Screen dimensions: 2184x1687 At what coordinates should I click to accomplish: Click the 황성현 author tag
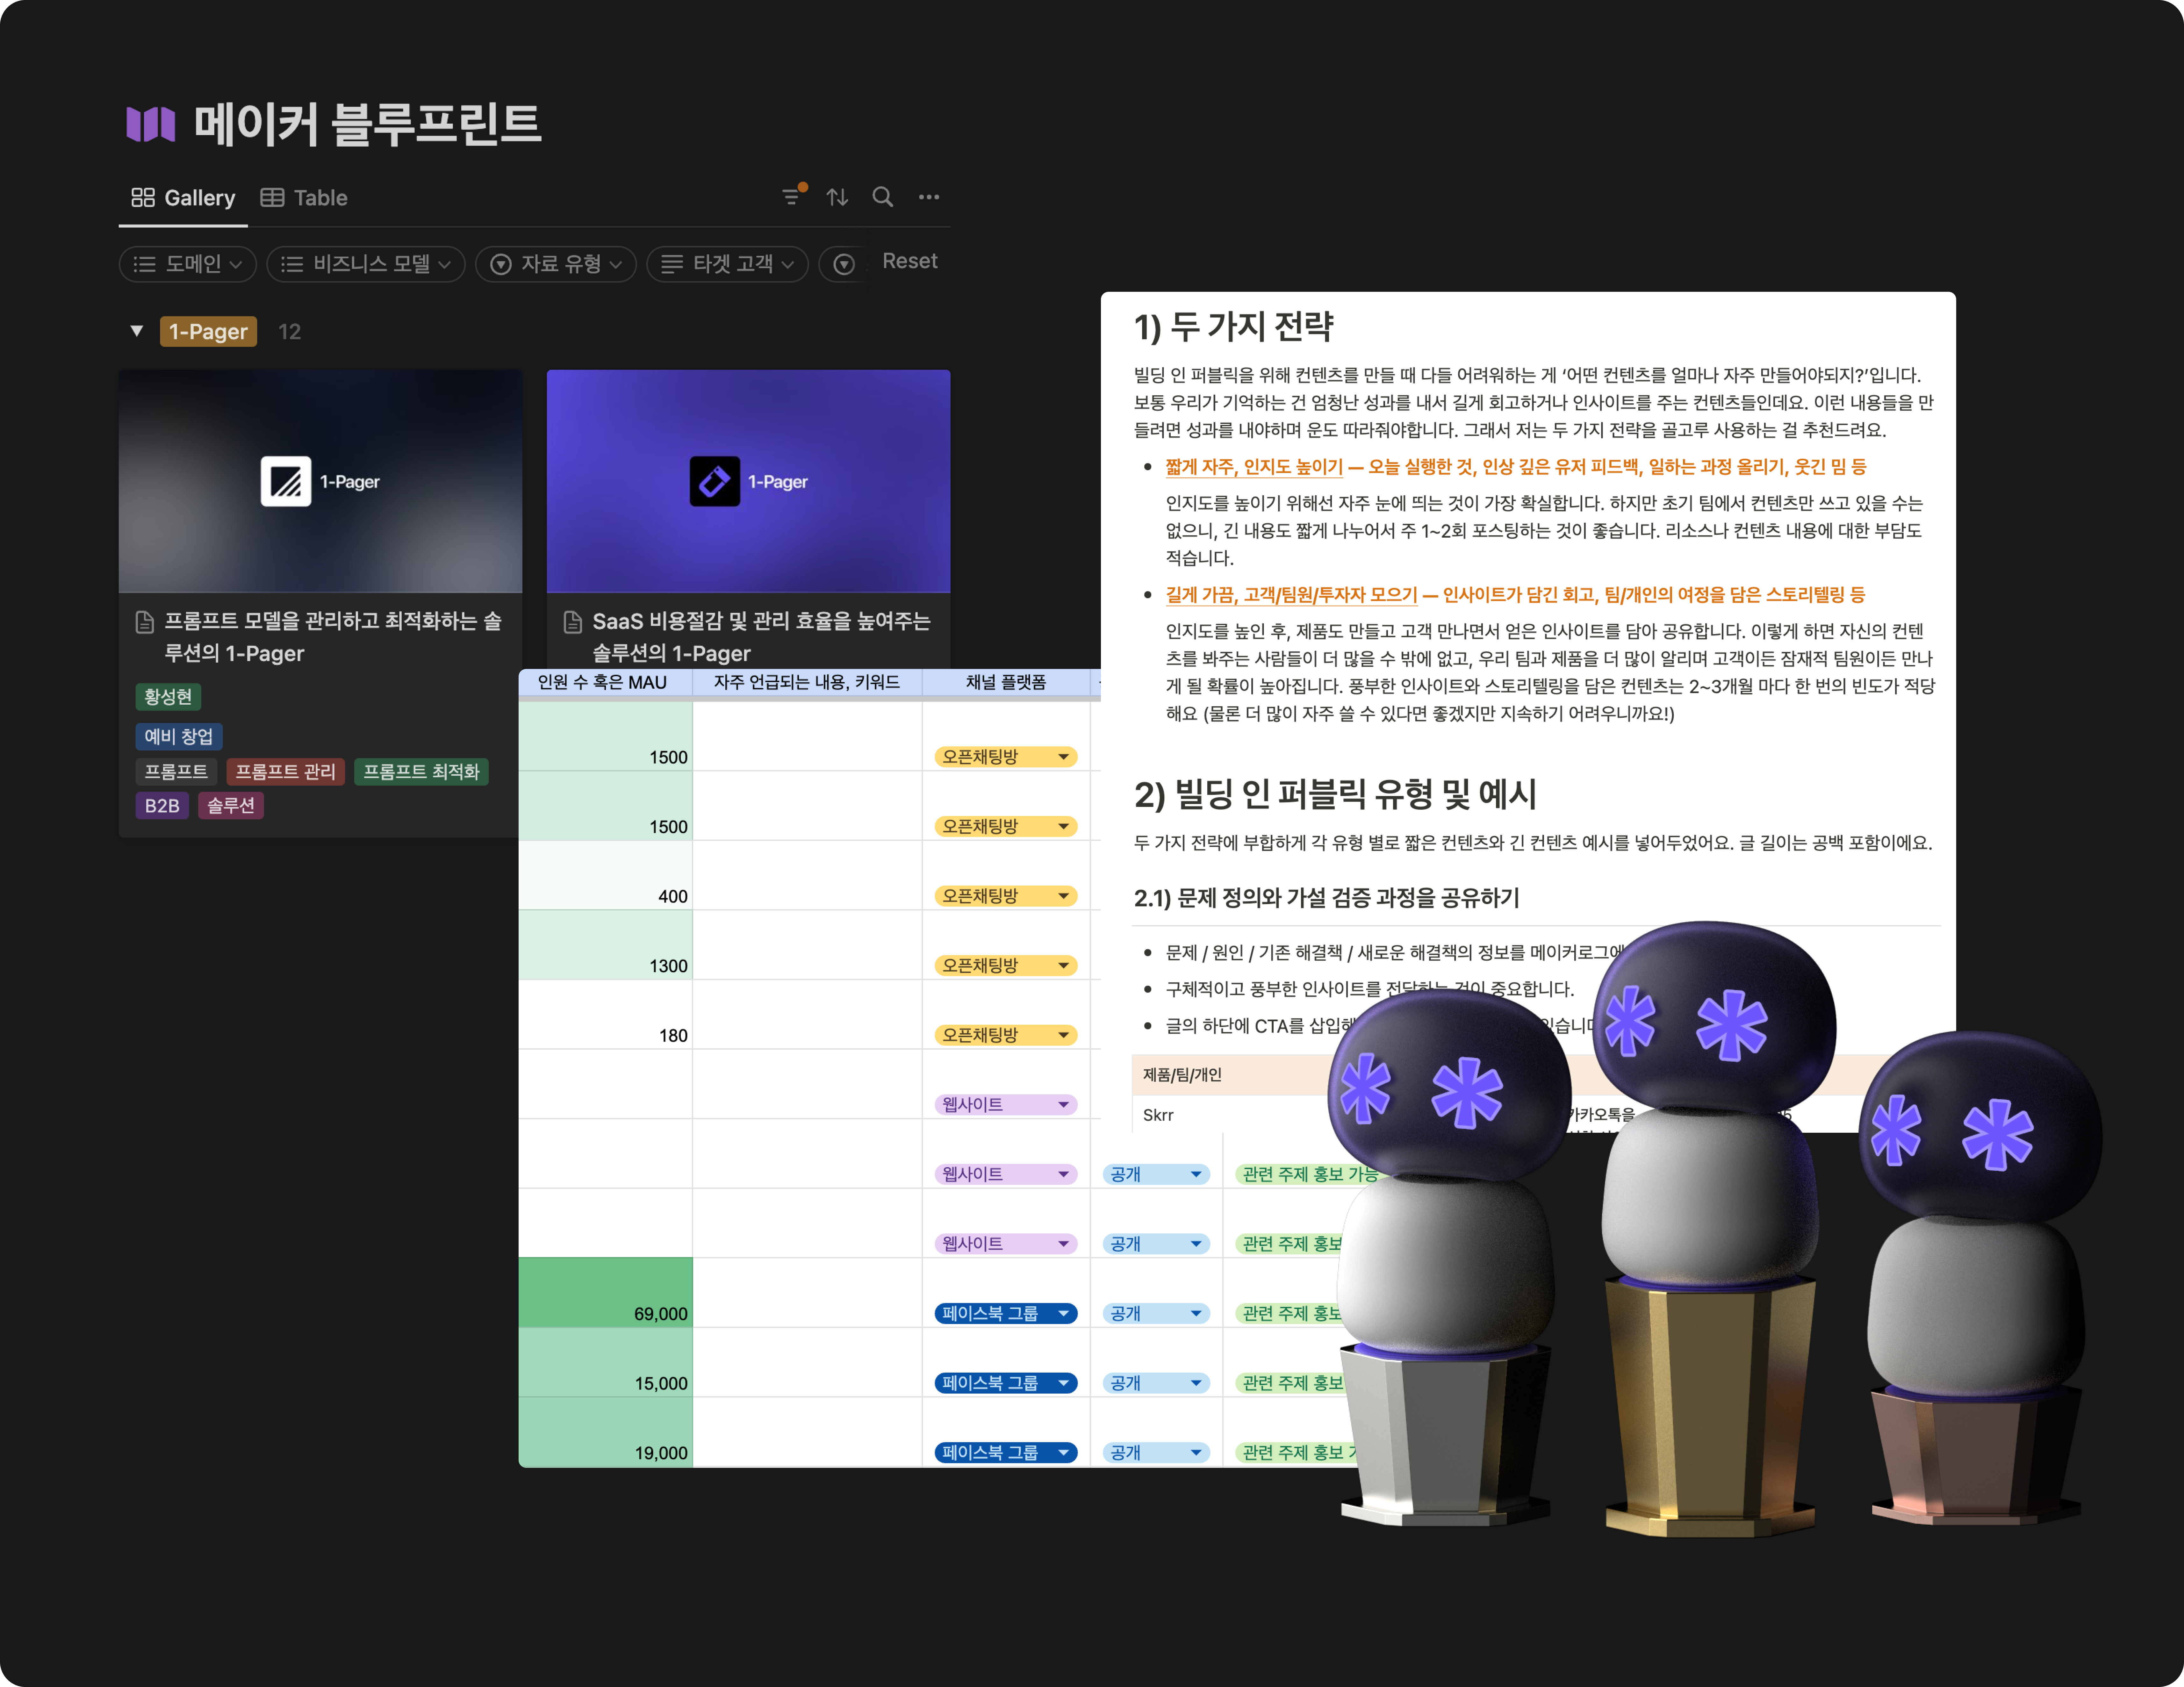tap(168, 697)
